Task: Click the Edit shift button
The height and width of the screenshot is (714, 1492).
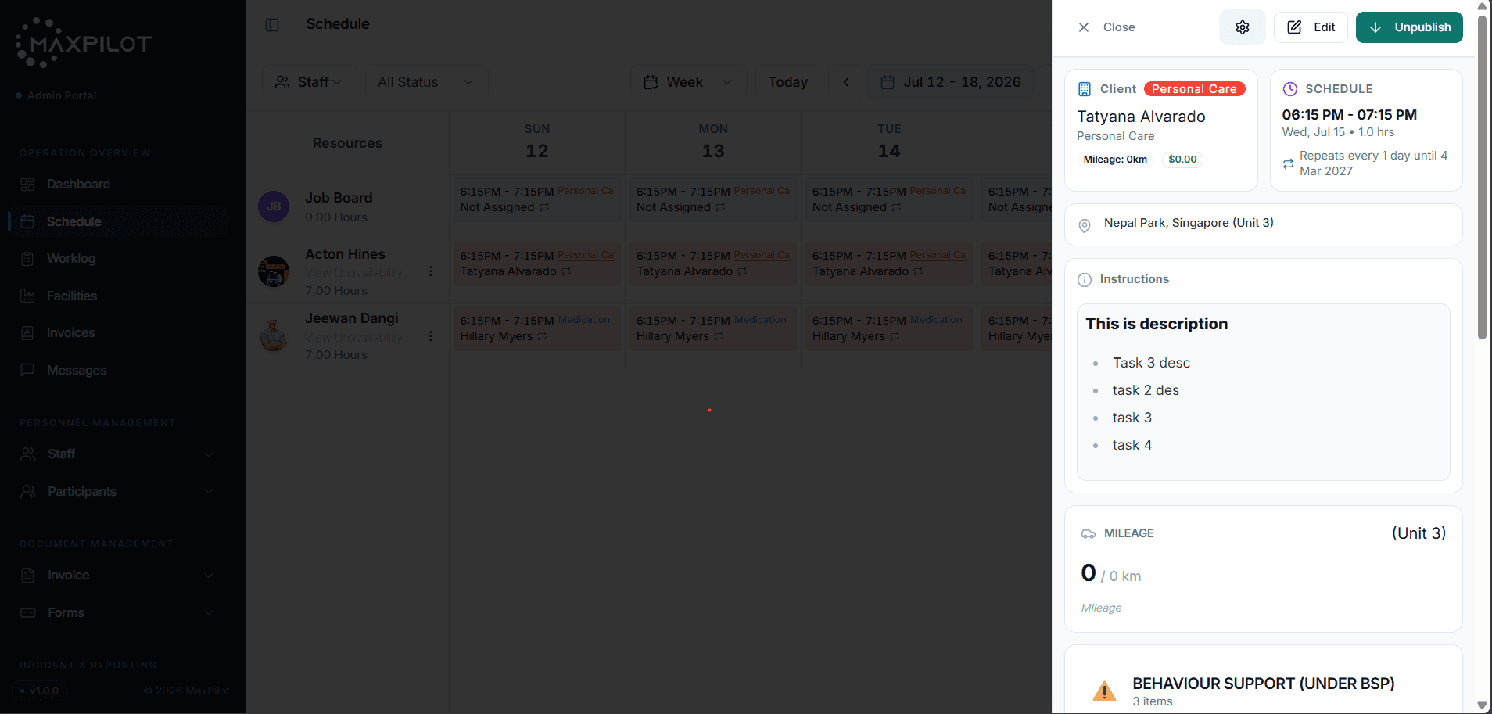Action: tap(1311, 27)
